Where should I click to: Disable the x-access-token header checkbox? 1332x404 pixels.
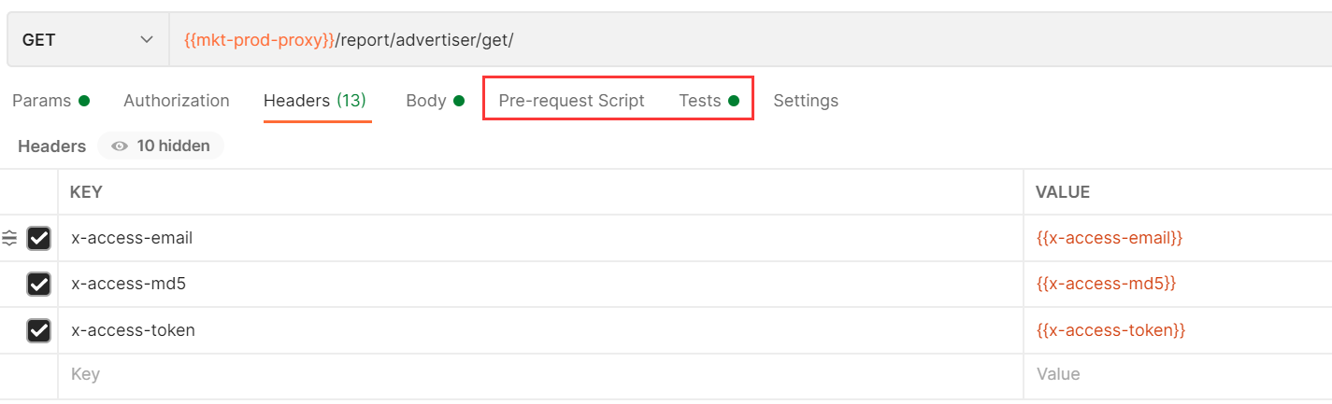[x=38, y=330]
